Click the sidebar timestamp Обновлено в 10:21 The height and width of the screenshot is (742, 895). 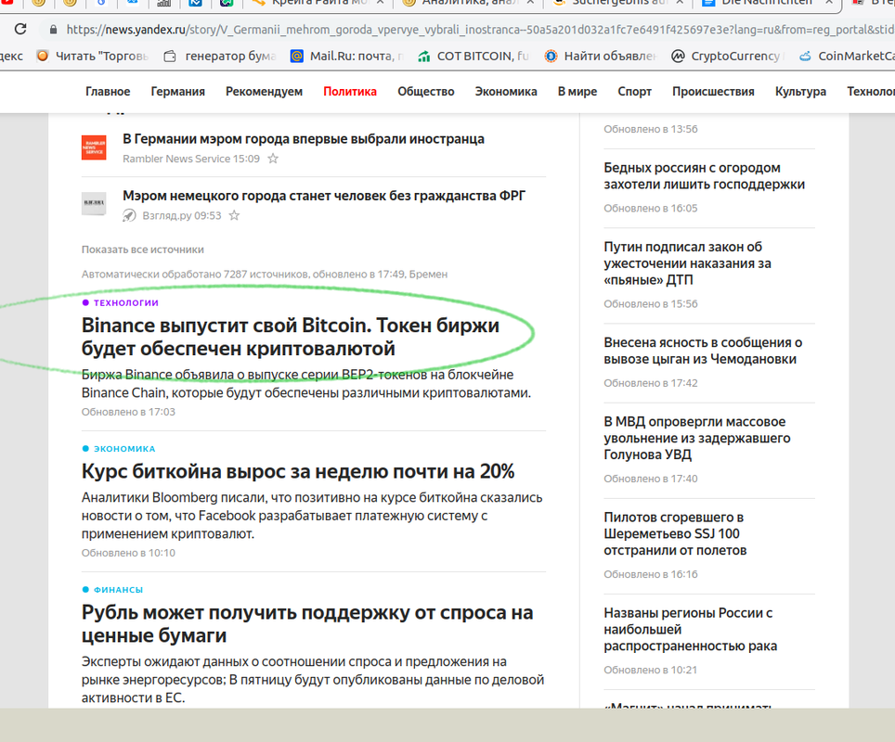pos(651,671)
